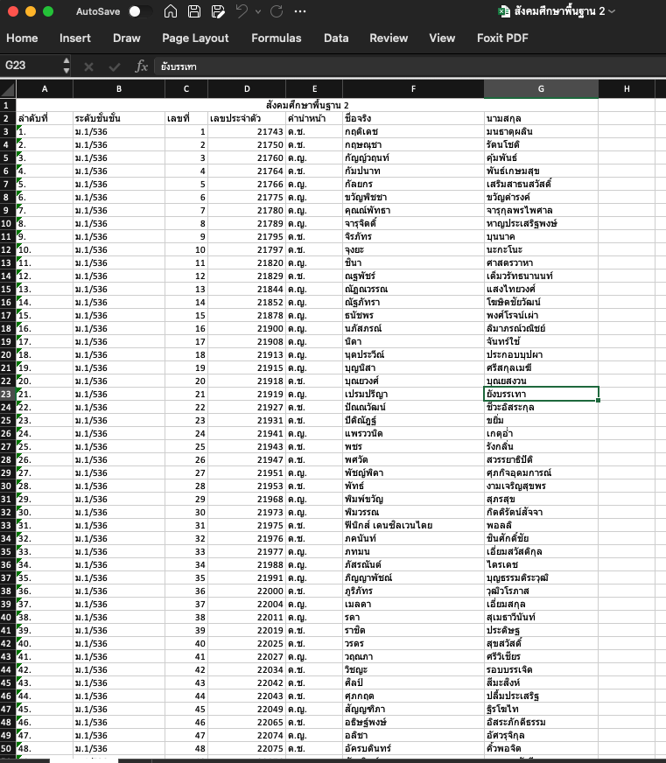Click the Save icon
The width and height of the screenshot is (666, 763).
[194, 11]
